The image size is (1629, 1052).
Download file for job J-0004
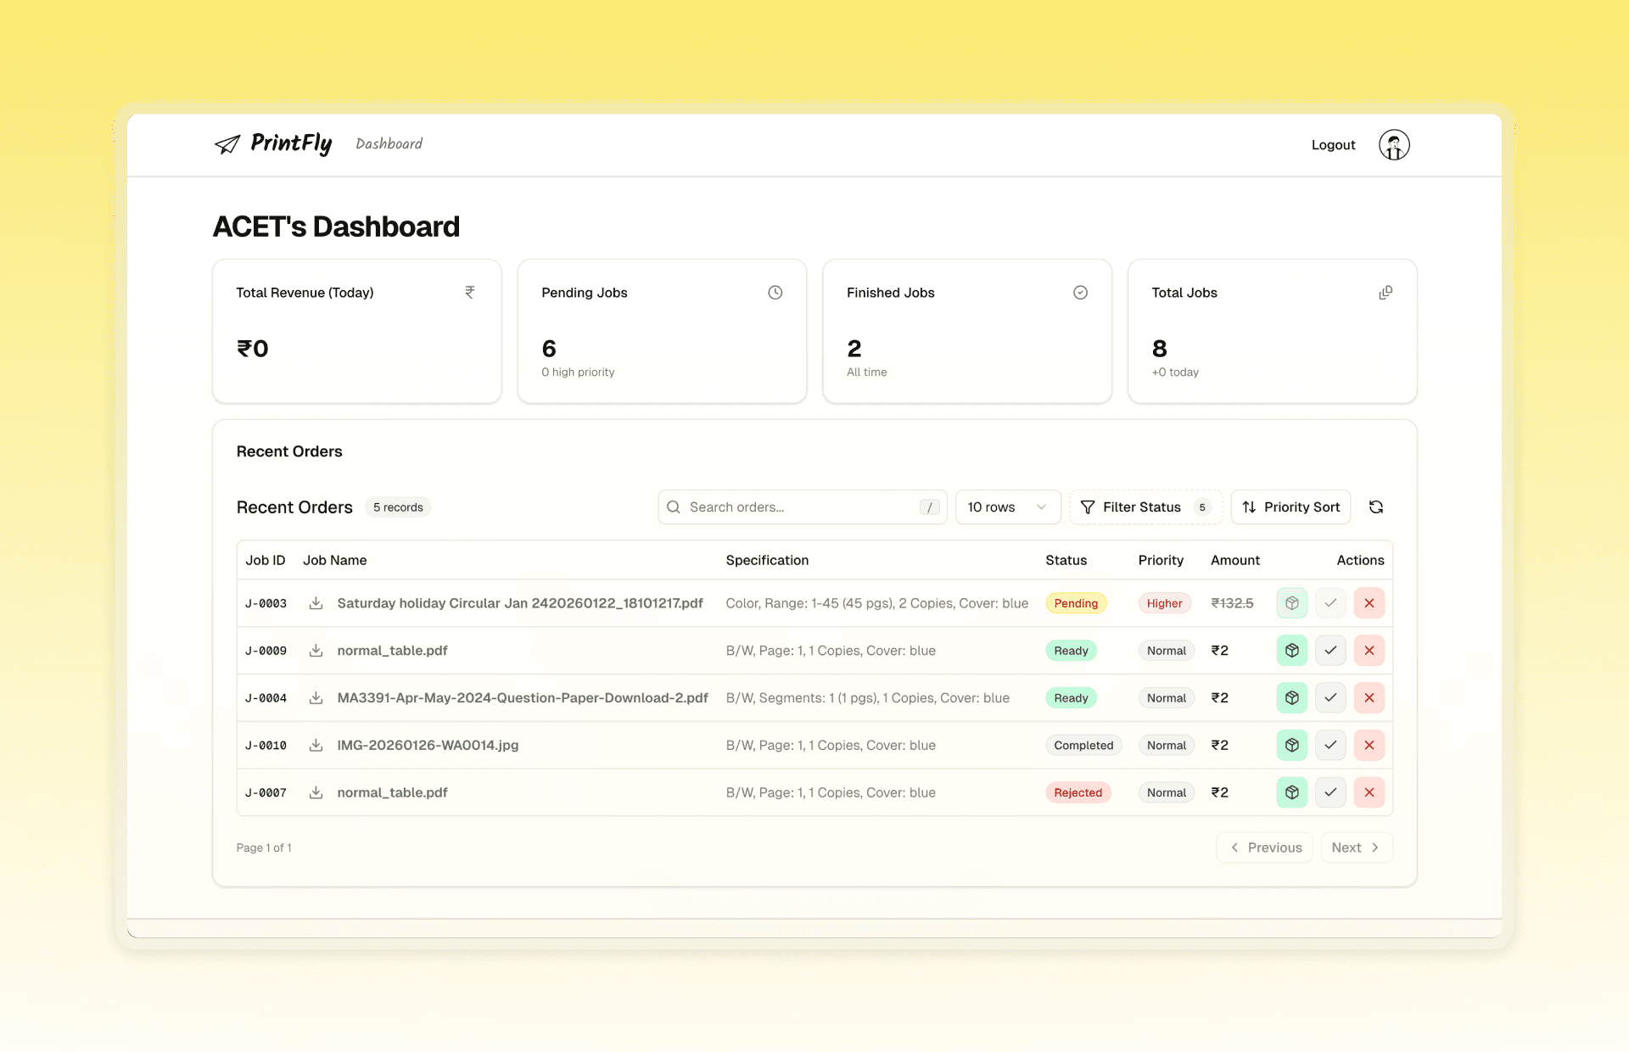(316, 697)
